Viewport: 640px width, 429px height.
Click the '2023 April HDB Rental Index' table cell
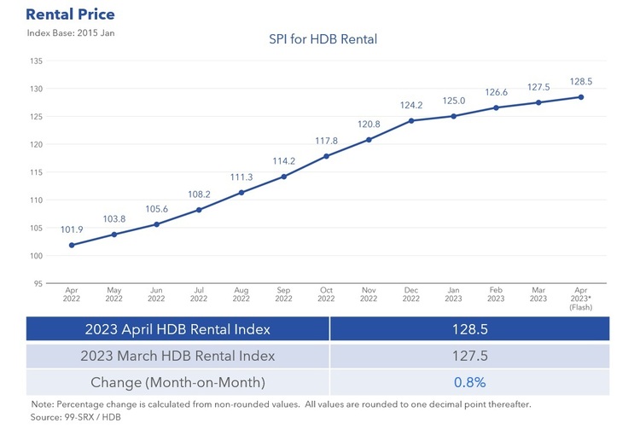coord(177,328)
